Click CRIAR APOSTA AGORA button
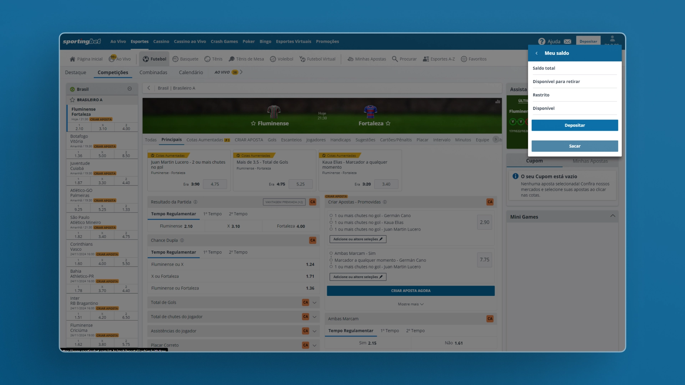The height and width of the screenshot is (385, 685). point(411,291)
